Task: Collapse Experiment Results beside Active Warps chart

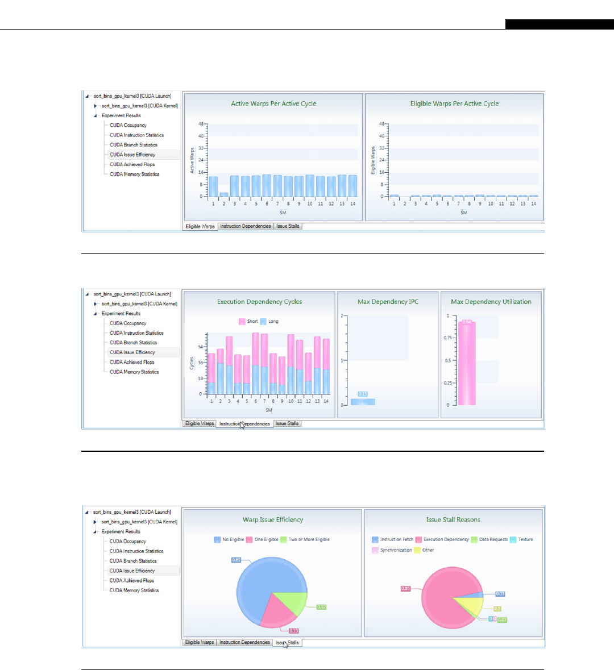Action: tap(95, 116)
